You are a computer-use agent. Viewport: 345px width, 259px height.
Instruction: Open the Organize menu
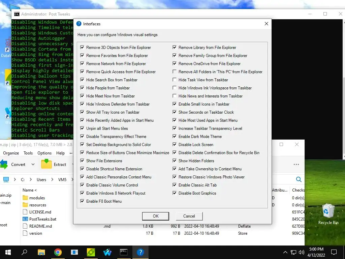tap(11, 153)
